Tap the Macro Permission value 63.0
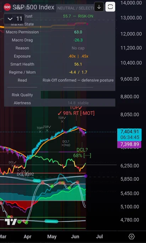 (78, 32)
